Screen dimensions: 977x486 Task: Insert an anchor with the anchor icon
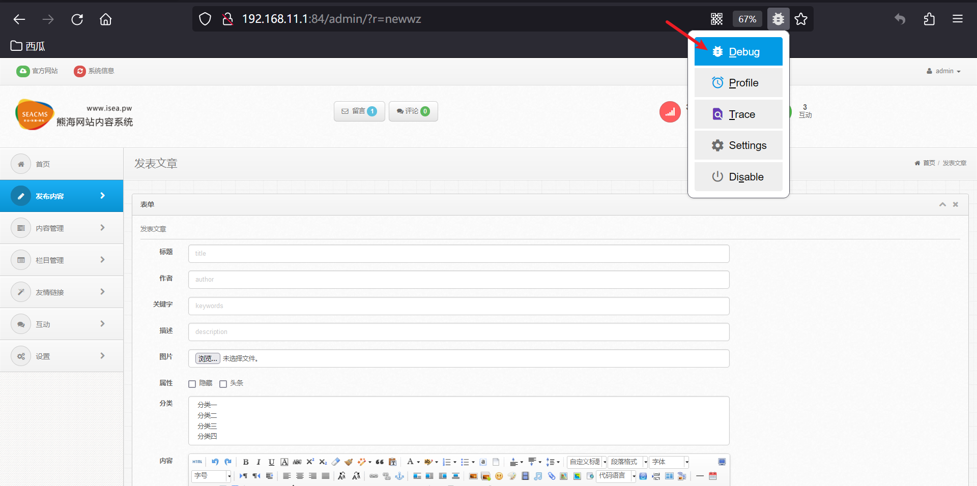(399, 476)
